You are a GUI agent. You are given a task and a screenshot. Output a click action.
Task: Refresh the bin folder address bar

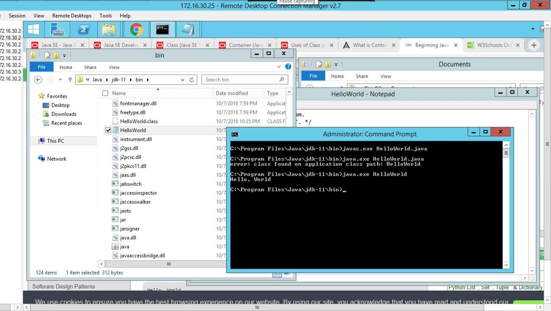(192, 79)
